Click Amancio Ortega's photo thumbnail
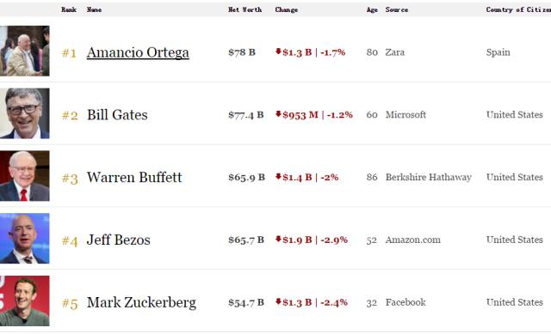551x334 pixels. [x=25, y=51]
